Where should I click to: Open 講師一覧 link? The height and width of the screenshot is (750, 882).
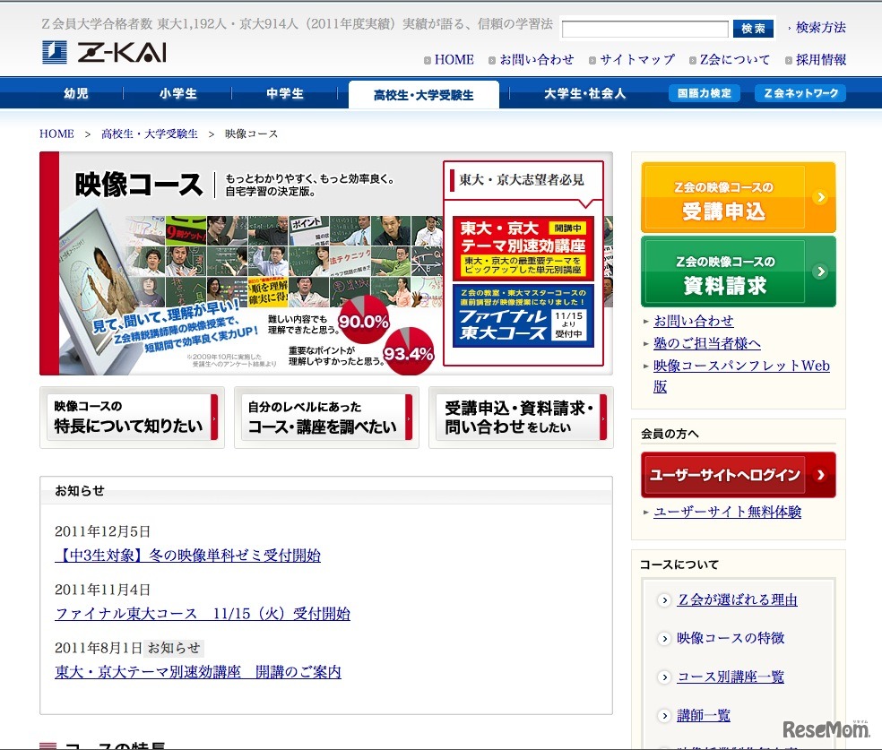703,716
